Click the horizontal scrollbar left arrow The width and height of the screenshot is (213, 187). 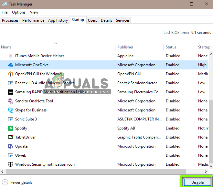pyautogui.click(x=3, y=172)
